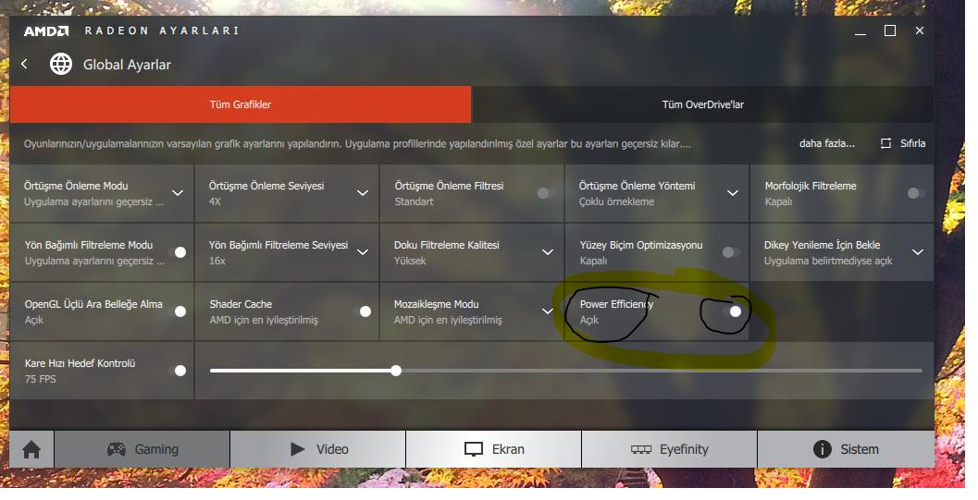This screenshot has height=500, width=978.
Task: Click the Ekran monitor icon
Action: click(x=474, y=449)
